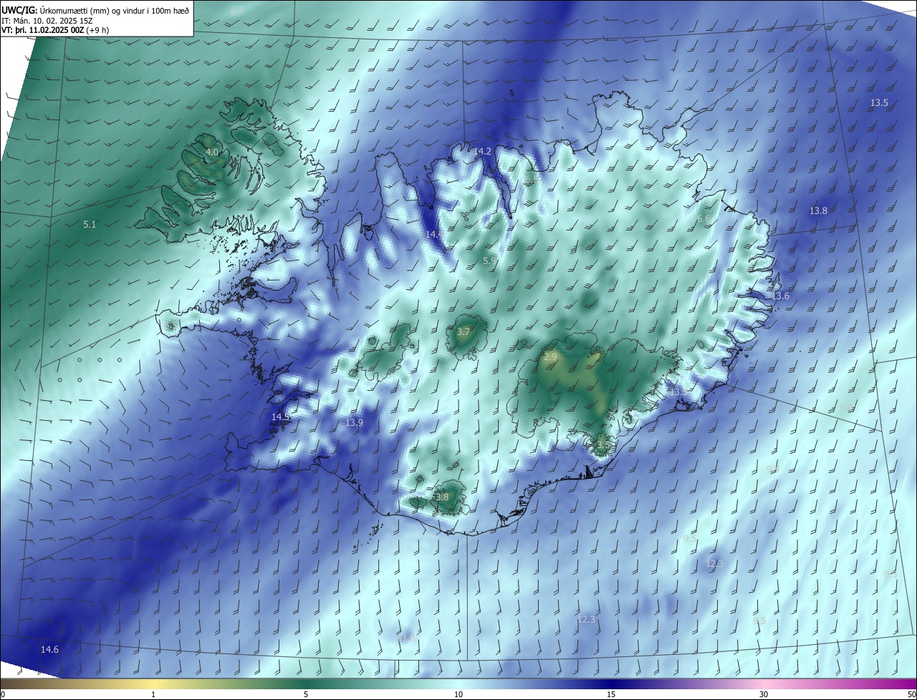Viewport: 917px width, 700px height.
Task: Click the 5.9 value label on the map
Action: pyautogui.click(x=490, y=261)
